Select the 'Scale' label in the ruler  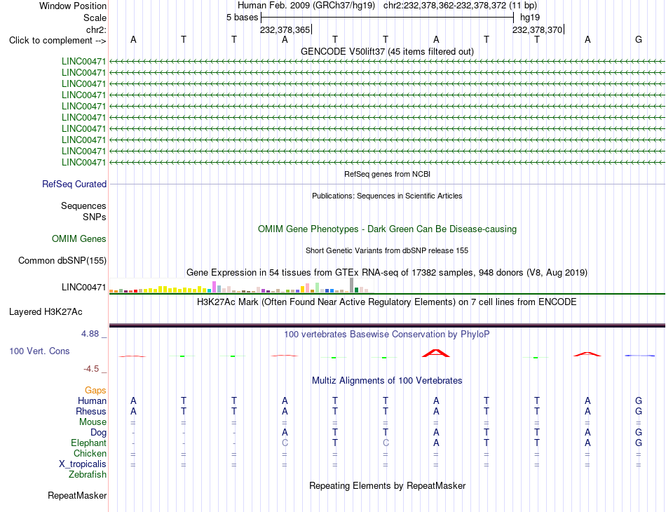pos(95,18)
